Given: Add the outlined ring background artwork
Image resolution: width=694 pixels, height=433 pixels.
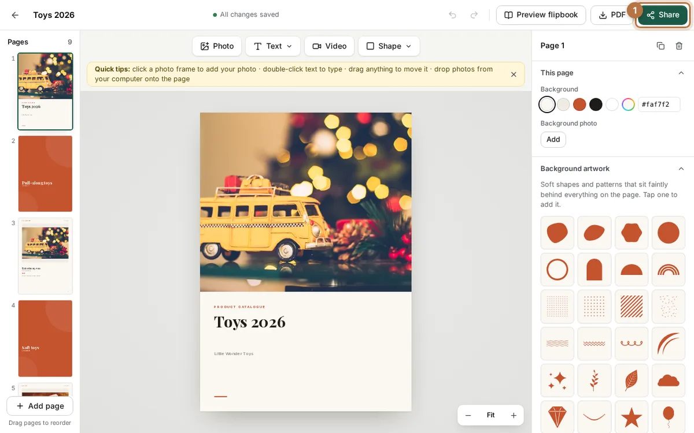Looking at the screenshot, I should 558,270.
